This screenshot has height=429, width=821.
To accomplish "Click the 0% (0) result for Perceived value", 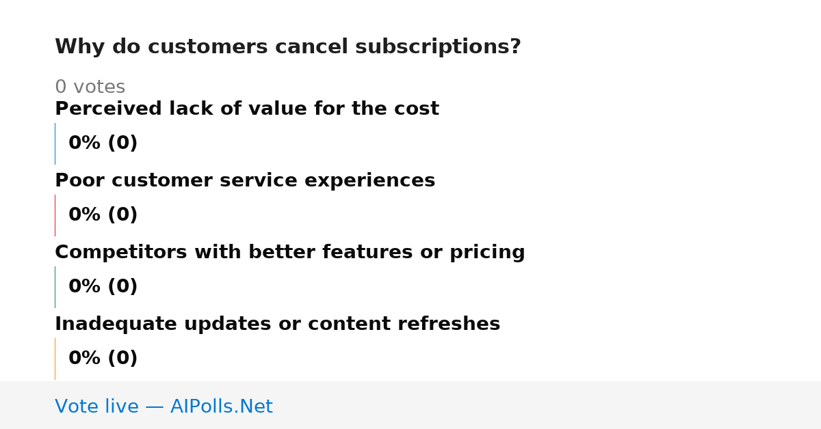I will [x=103, y=143].
